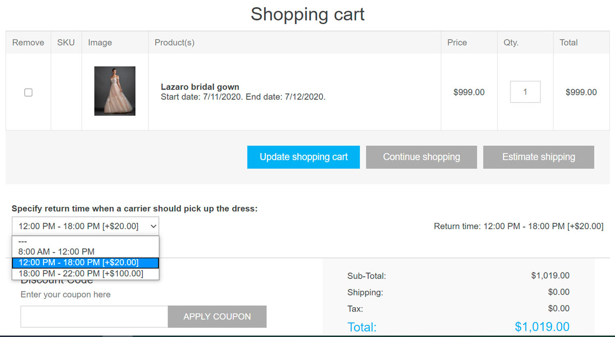The image size is (615, 337).
Task: Open the Lazaro bridal gown product image
Action: (115, 92)
